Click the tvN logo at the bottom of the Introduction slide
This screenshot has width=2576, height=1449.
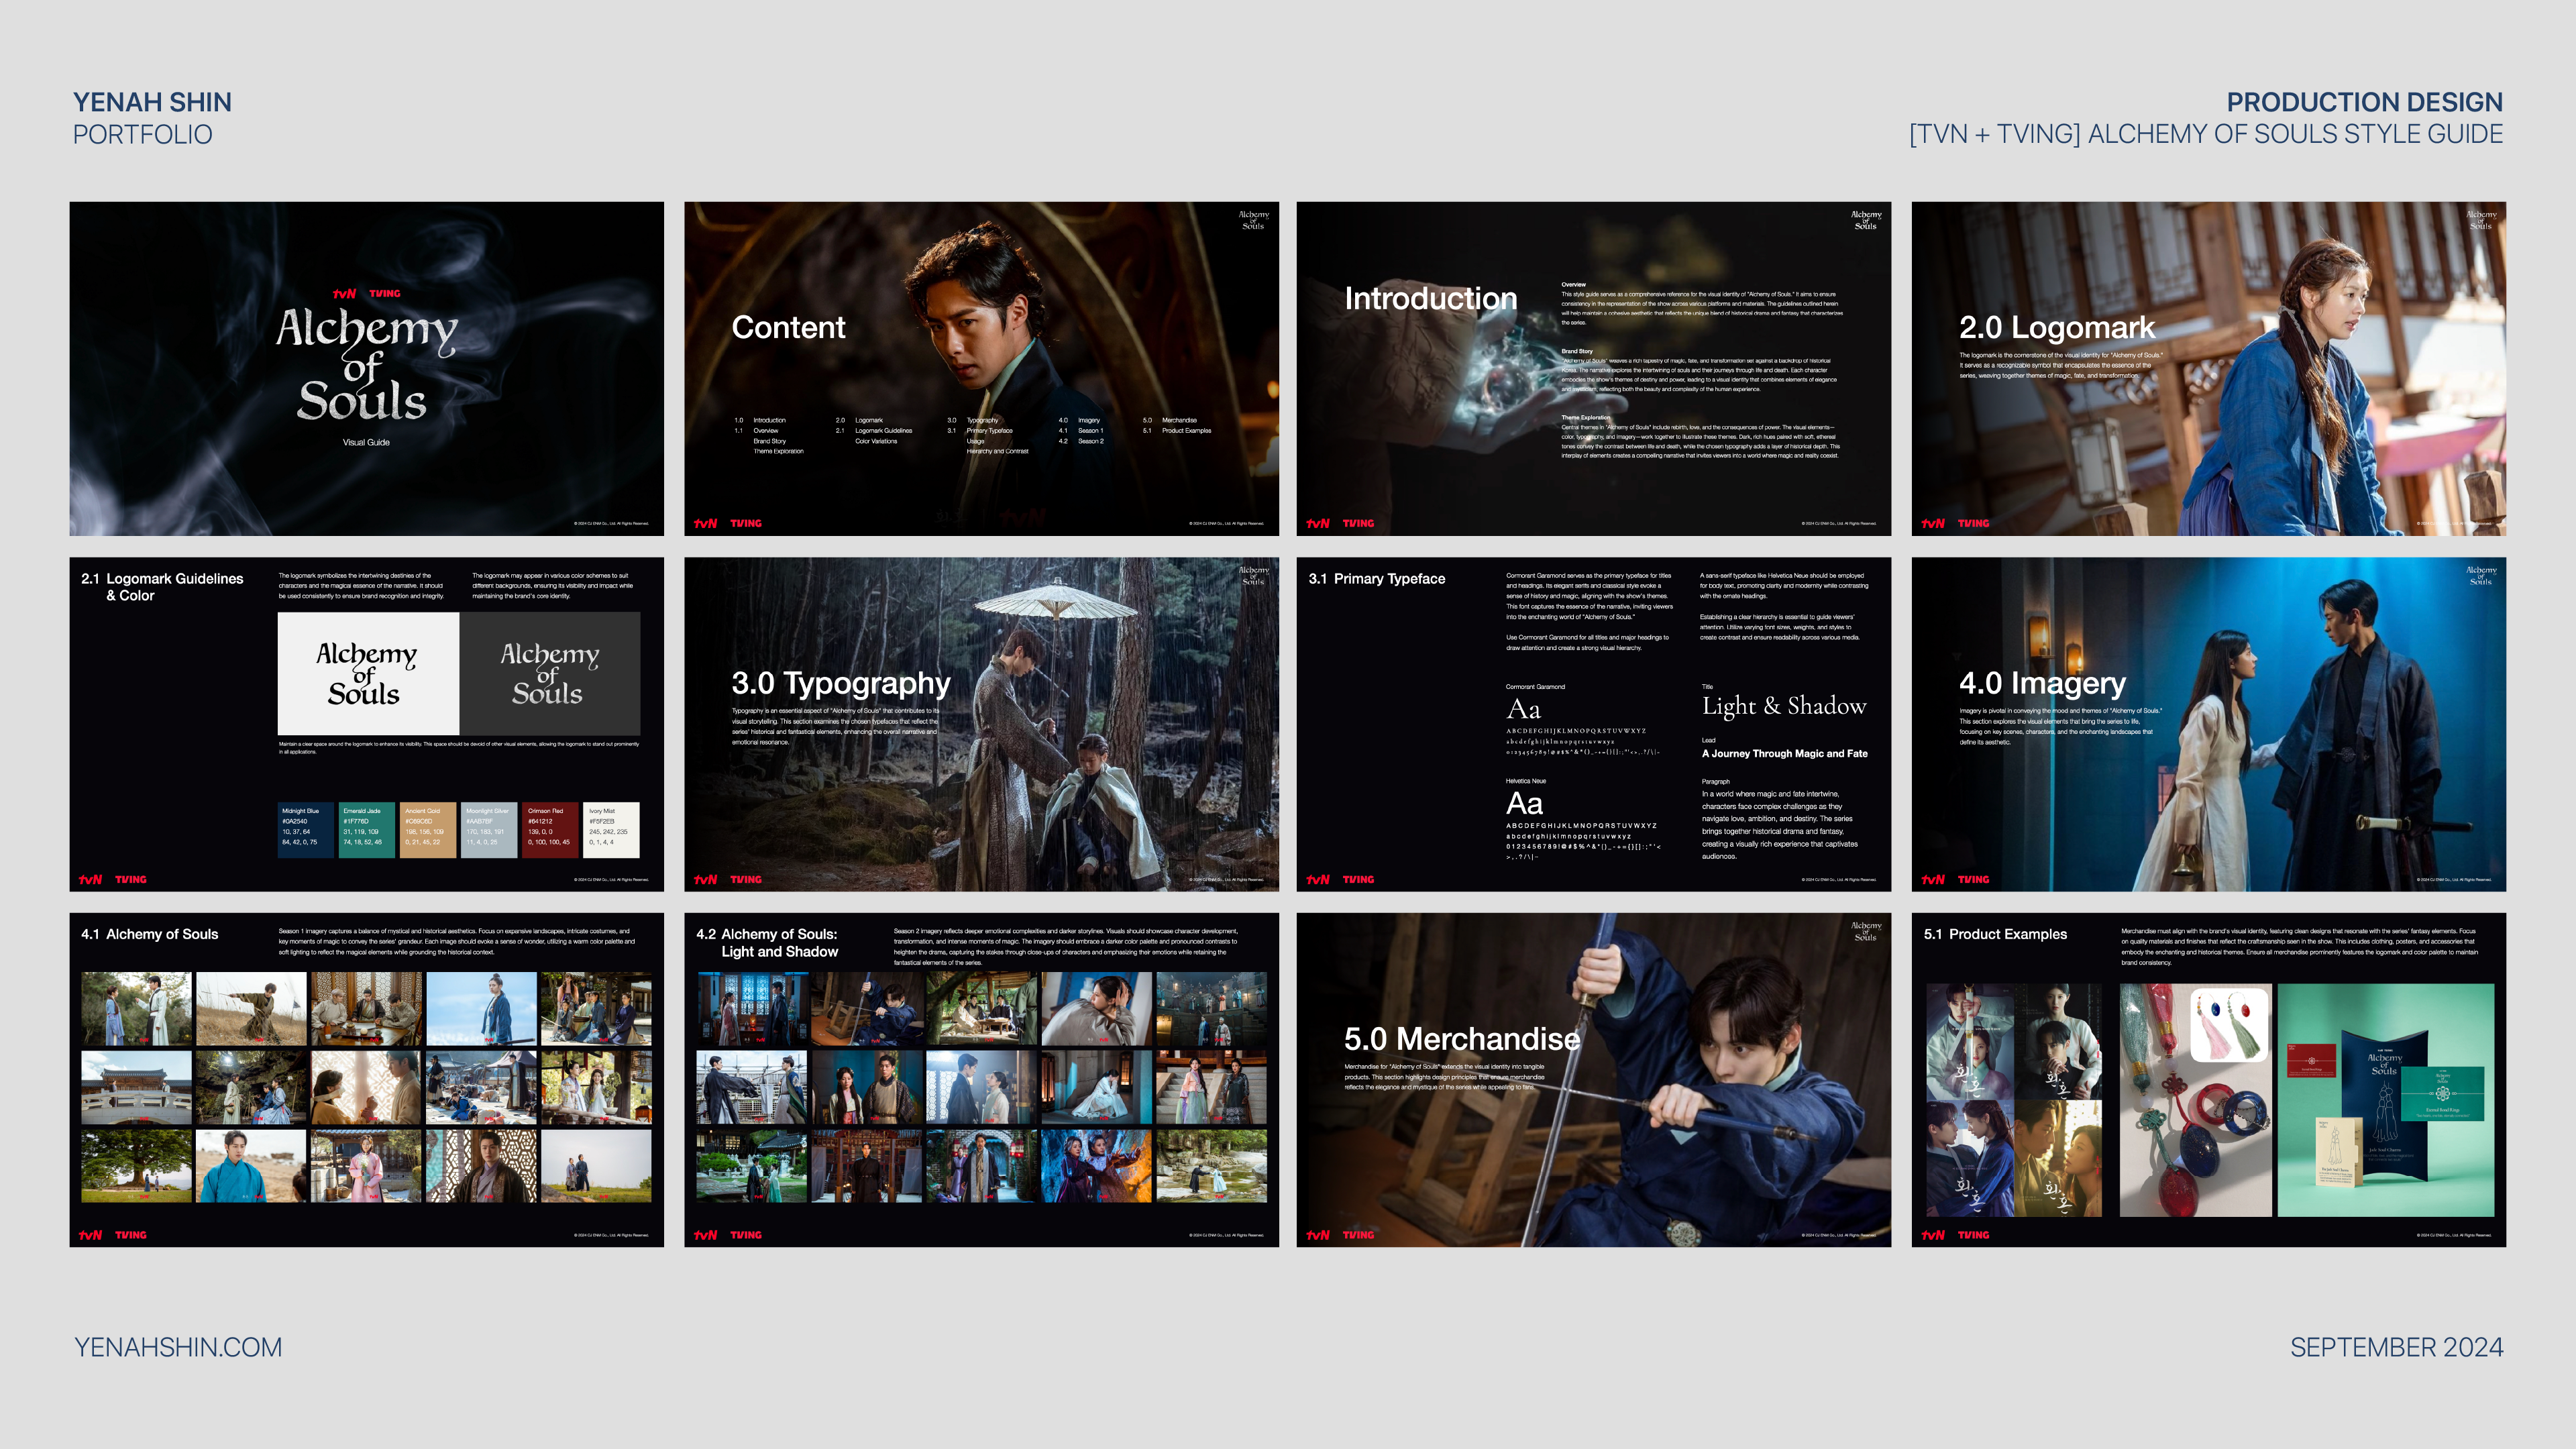pos(1318,523)
